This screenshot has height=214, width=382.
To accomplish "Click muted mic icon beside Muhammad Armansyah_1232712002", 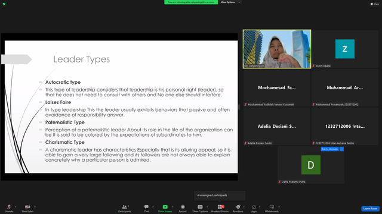I will (314, 105).
